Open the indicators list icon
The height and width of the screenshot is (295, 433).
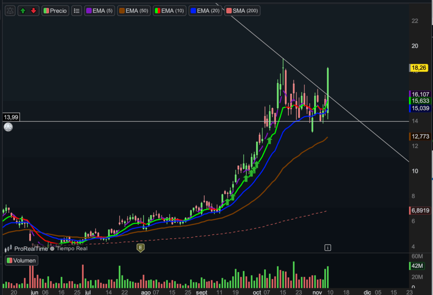tap(77, 11)
